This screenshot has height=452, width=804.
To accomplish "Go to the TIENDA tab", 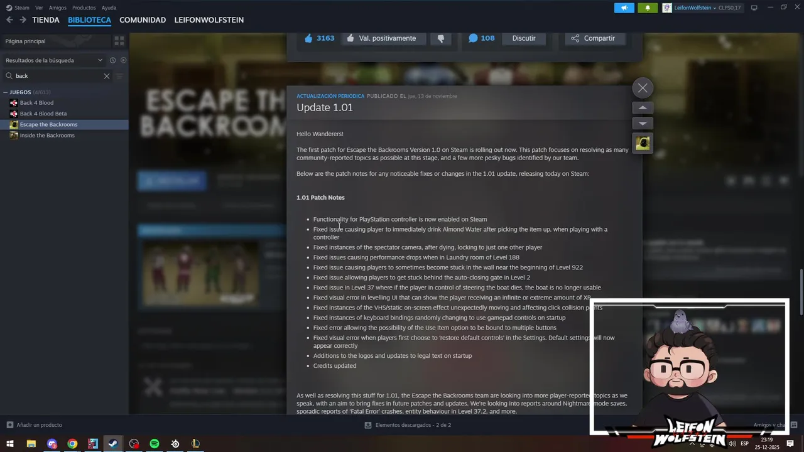I will point(46,20).
